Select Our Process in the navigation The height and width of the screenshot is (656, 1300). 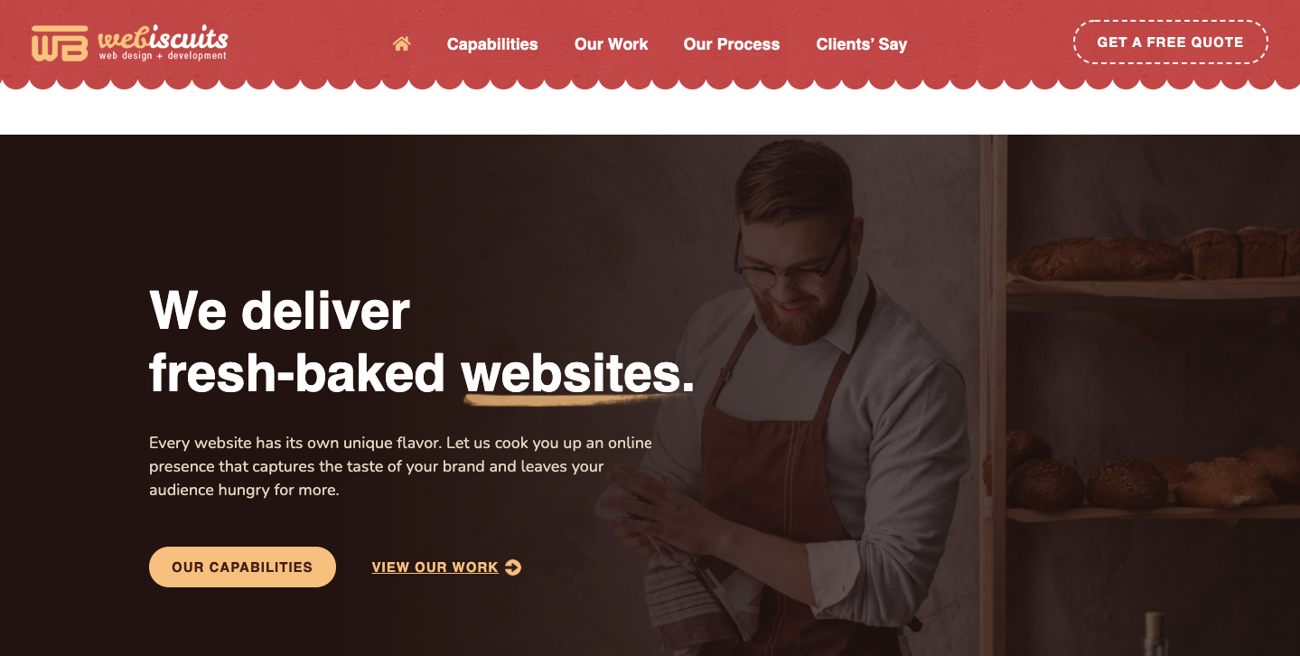732,44
